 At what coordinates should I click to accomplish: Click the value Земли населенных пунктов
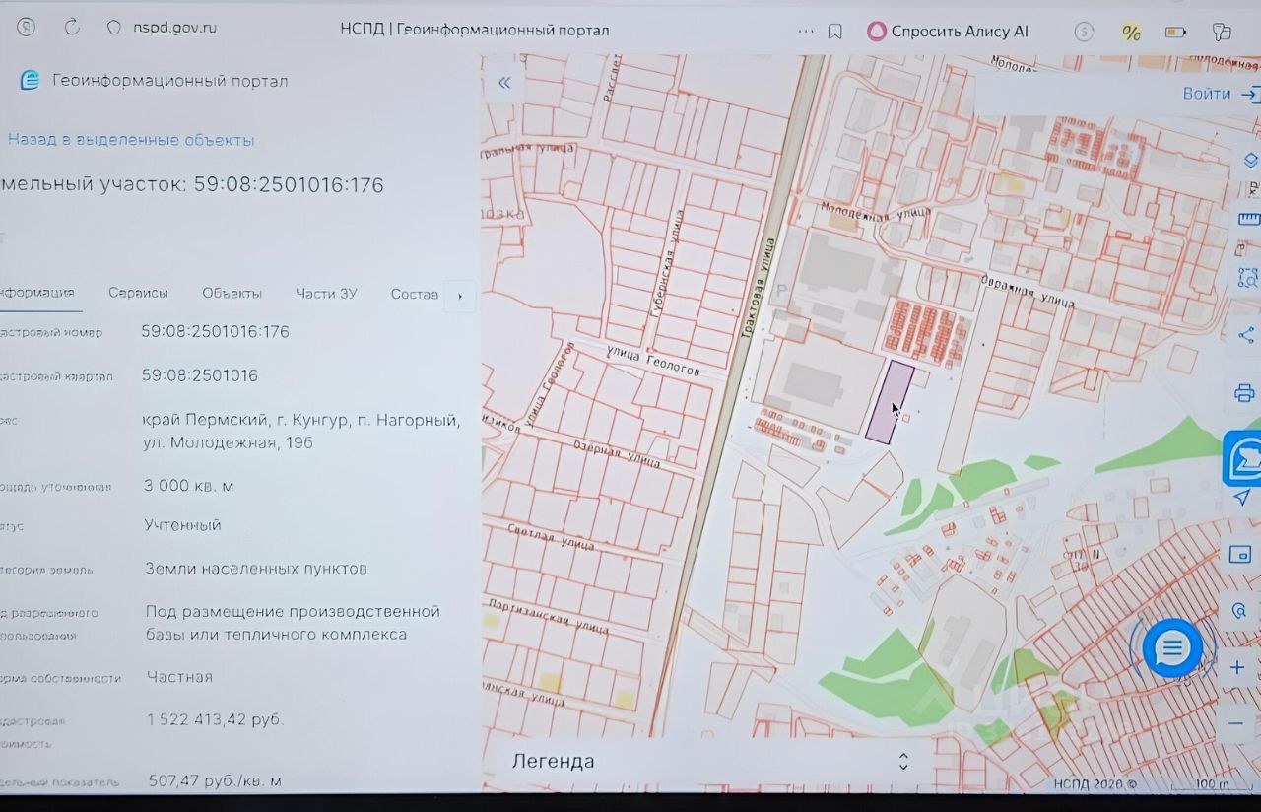tap(256, 569)
